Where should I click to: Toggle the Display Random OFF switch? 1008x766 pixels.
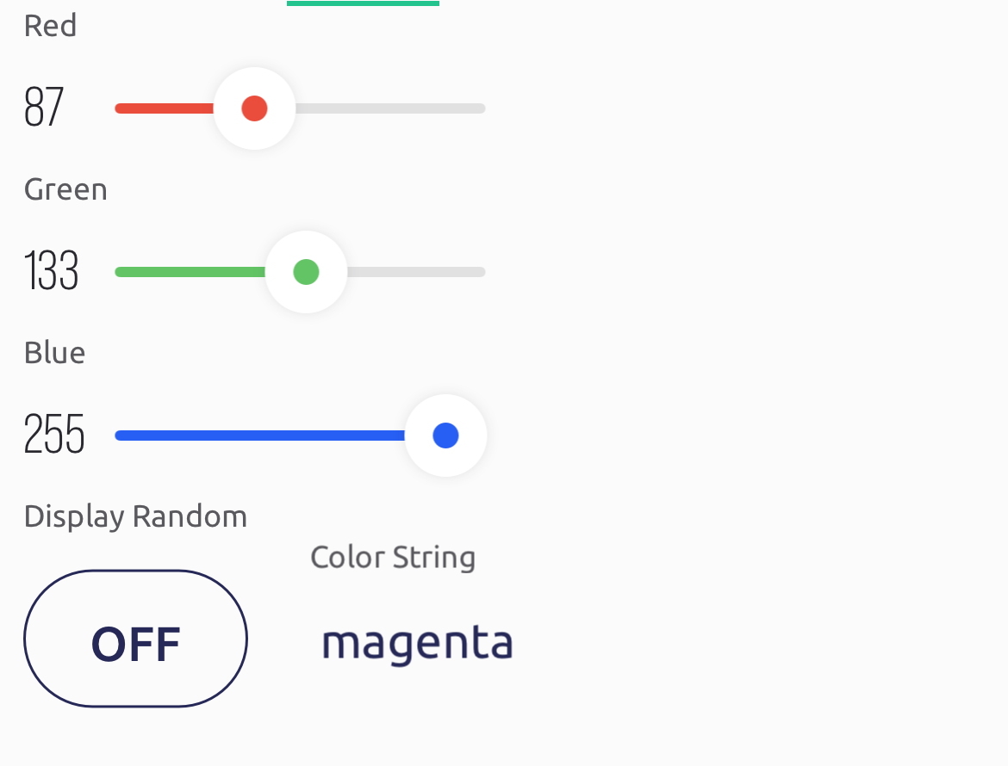(135, 639)
